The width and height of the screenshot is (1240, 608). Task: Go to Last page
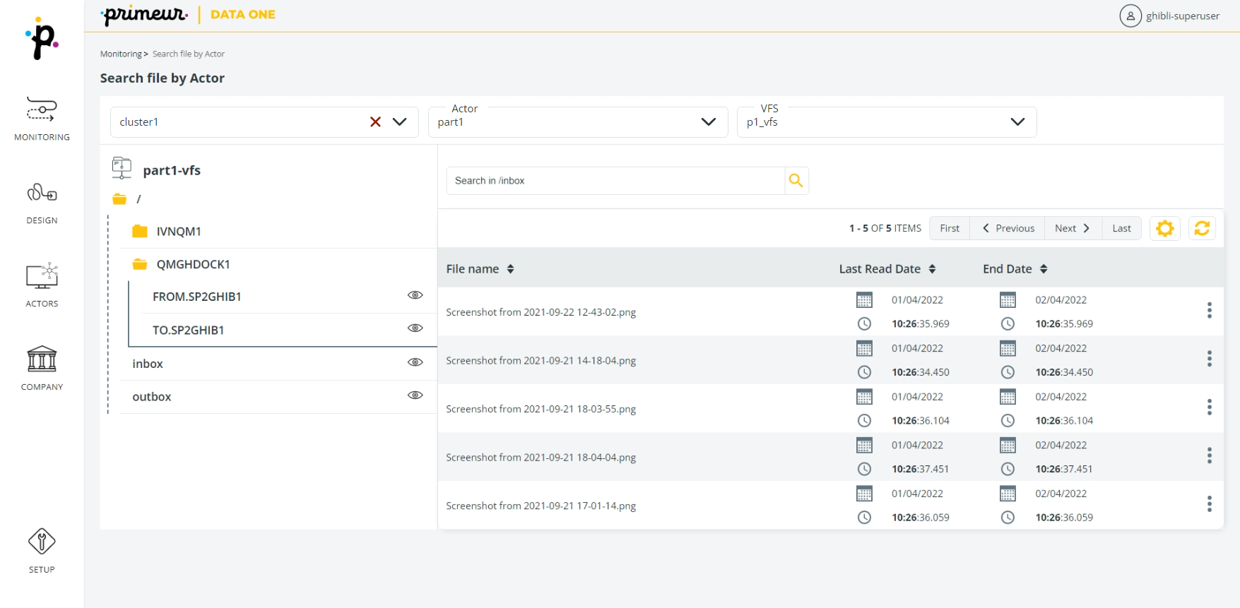pyautogui.click(x=1121, y=228)
